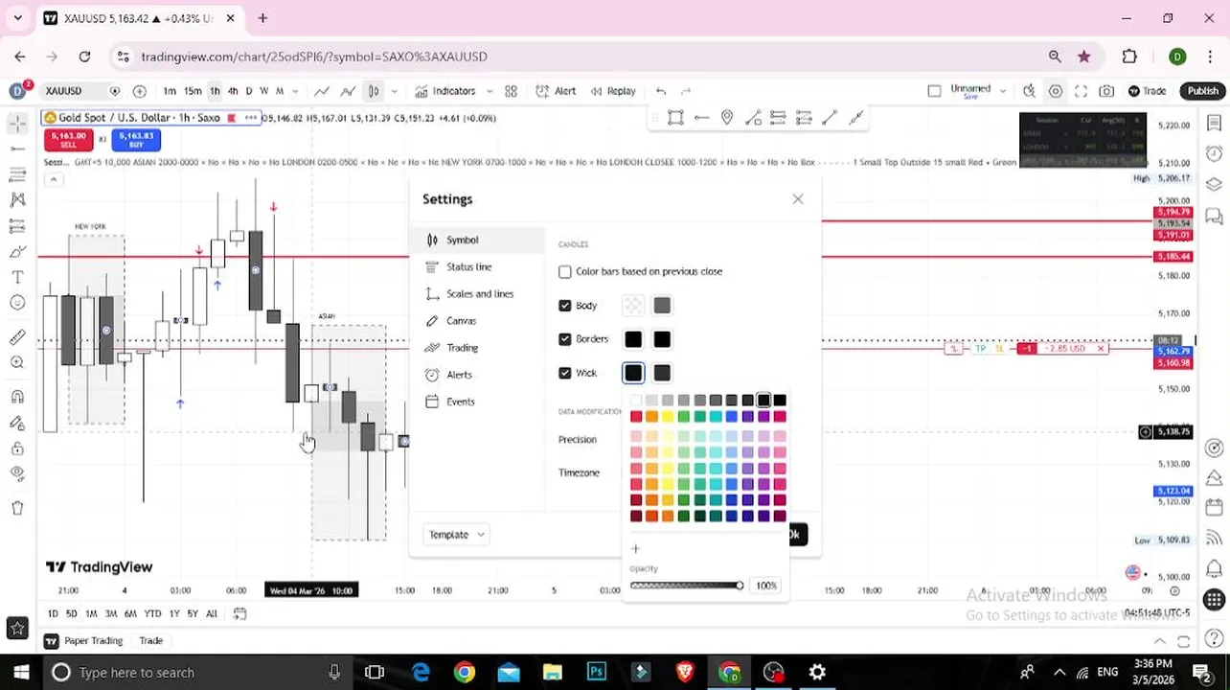Pick pure black in the color palette
This screenshot has width=1230, height=690.
(x=780, y=401)
